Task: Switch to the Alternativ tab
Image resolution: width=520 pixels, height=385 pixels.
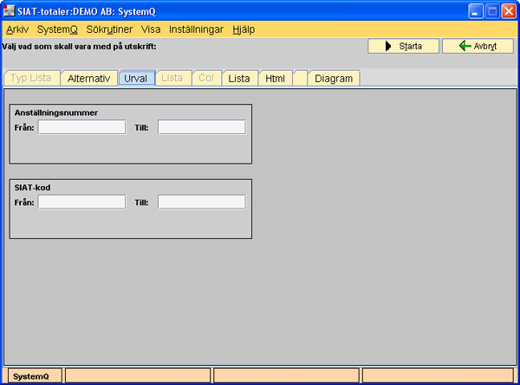Action: click(88, 79)
